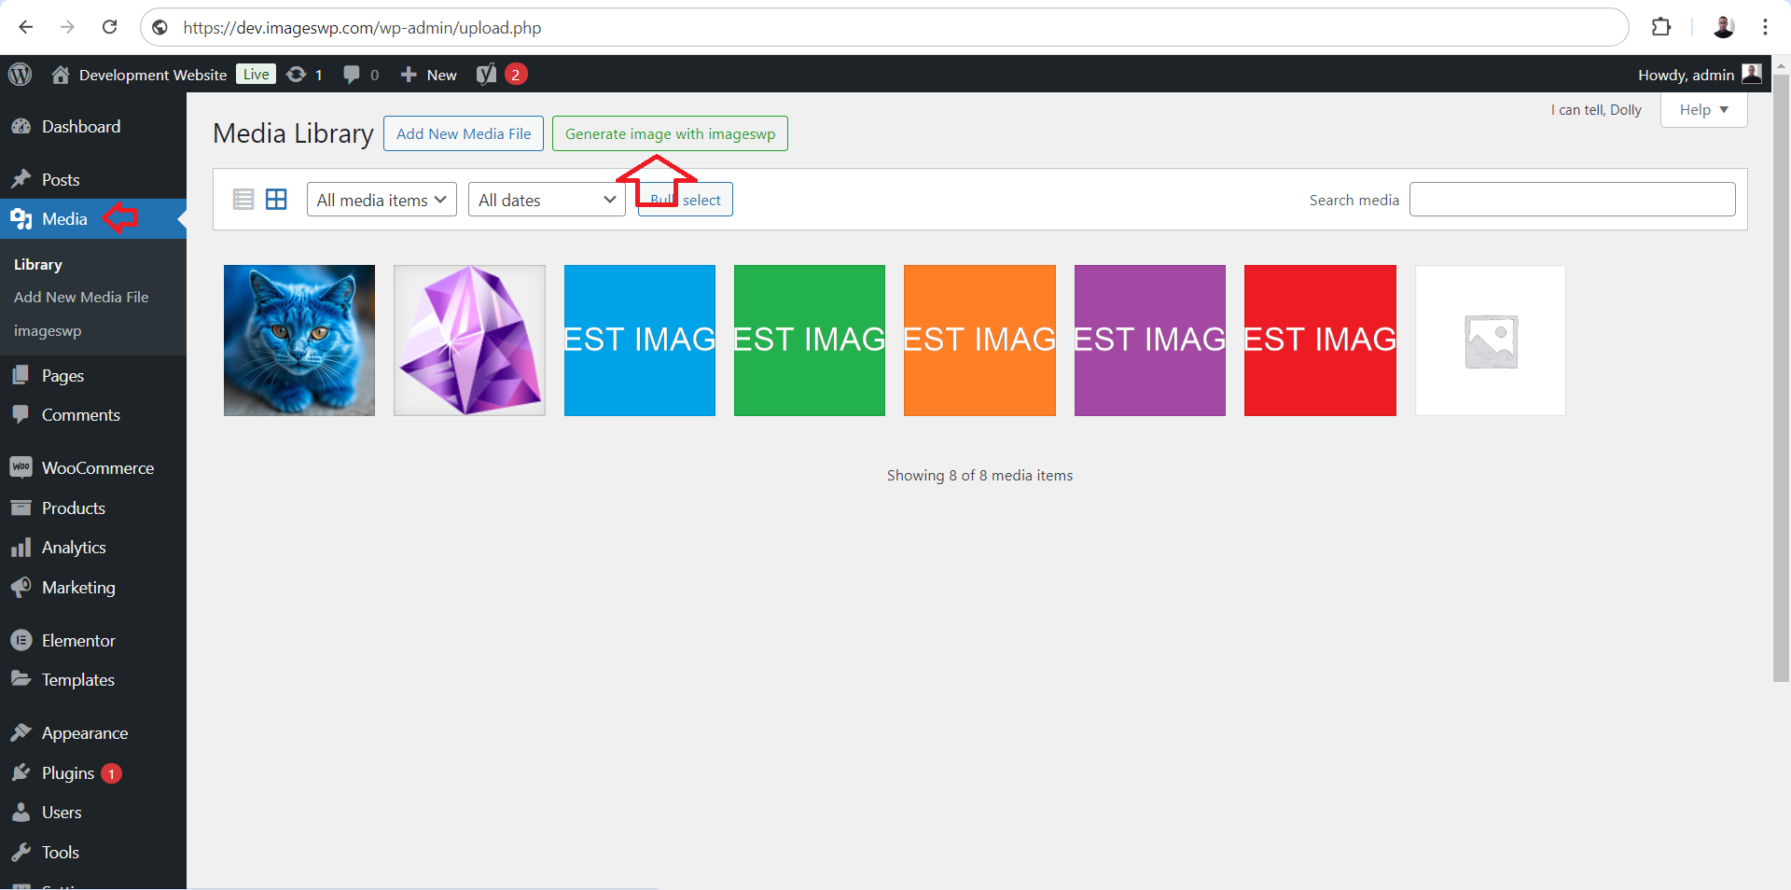Click the Yoast SEO icon in admin bar
The image size is (1791, 890).
(486, 75)
